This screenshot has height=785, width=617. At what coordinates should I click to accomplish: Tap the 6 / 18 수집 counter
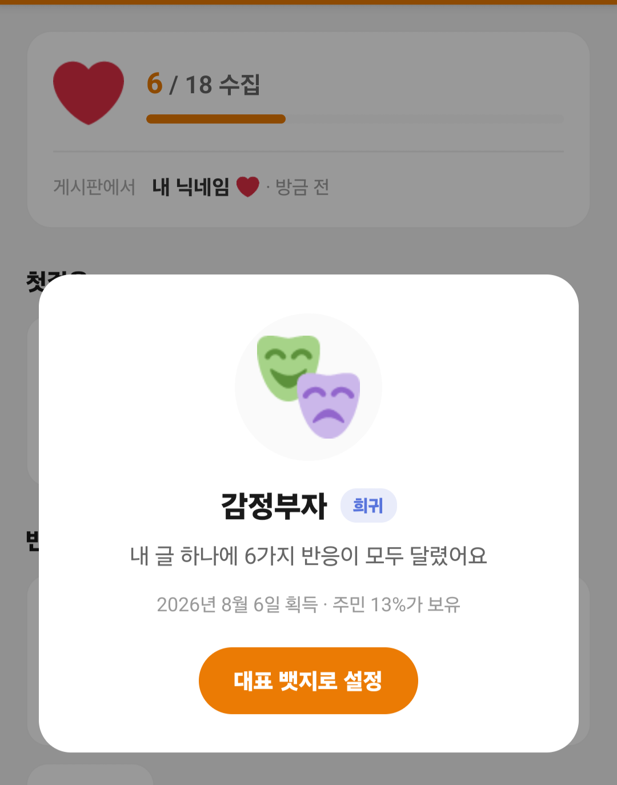tap(203, 84)
